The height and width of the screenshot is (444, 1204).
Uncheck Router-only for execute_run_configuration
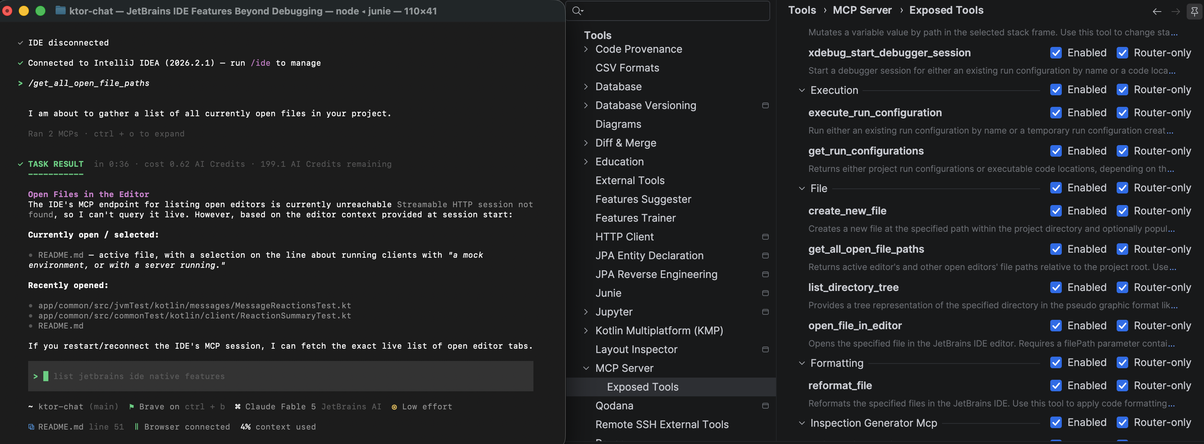click(1122, 113)
